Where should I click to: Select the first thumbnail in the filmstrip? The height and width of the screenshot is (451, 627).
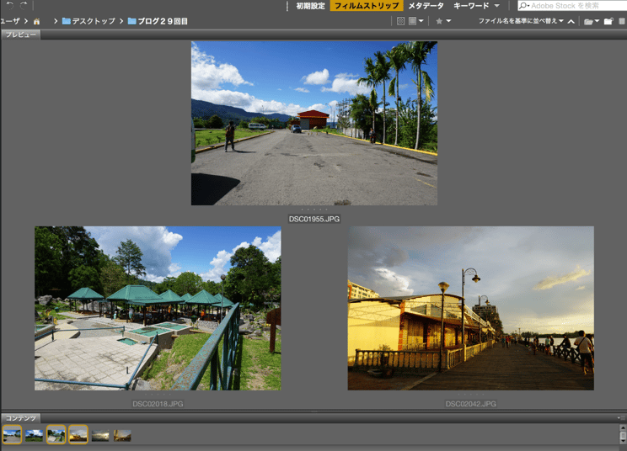click(x=12, y=434)
